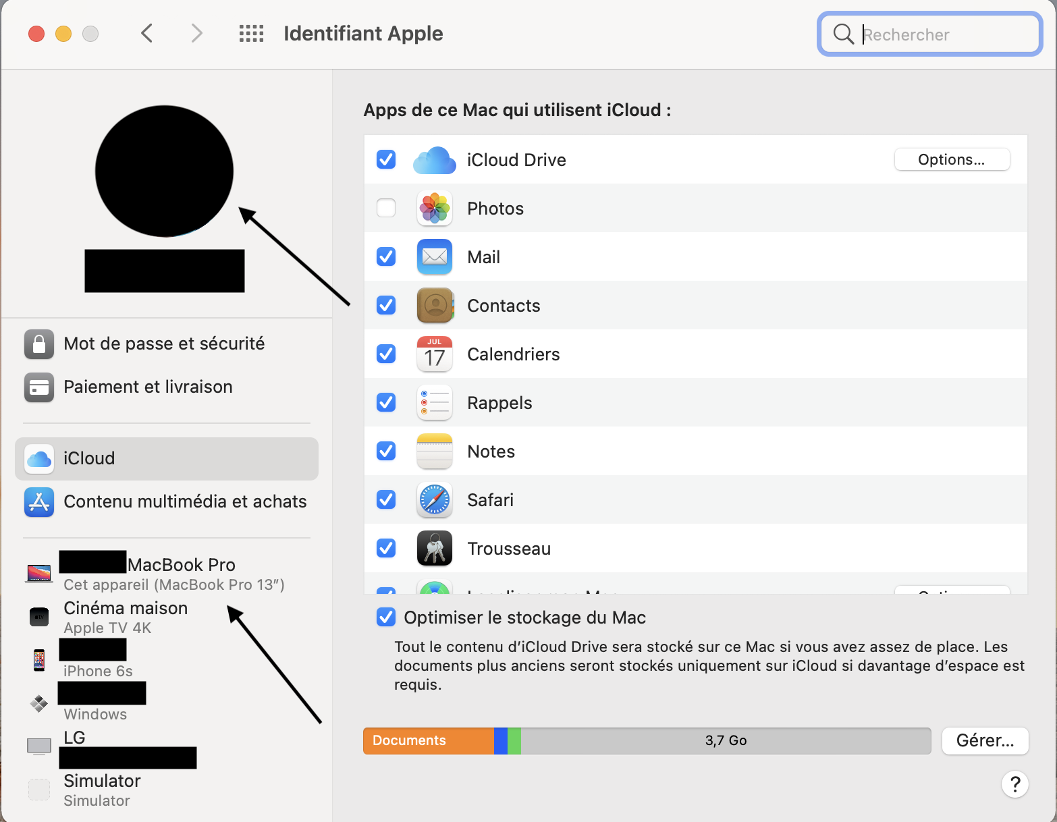Click the Rappels reminders icon
The width and height of the screenshot is (1057, 822).
(434, 403)
